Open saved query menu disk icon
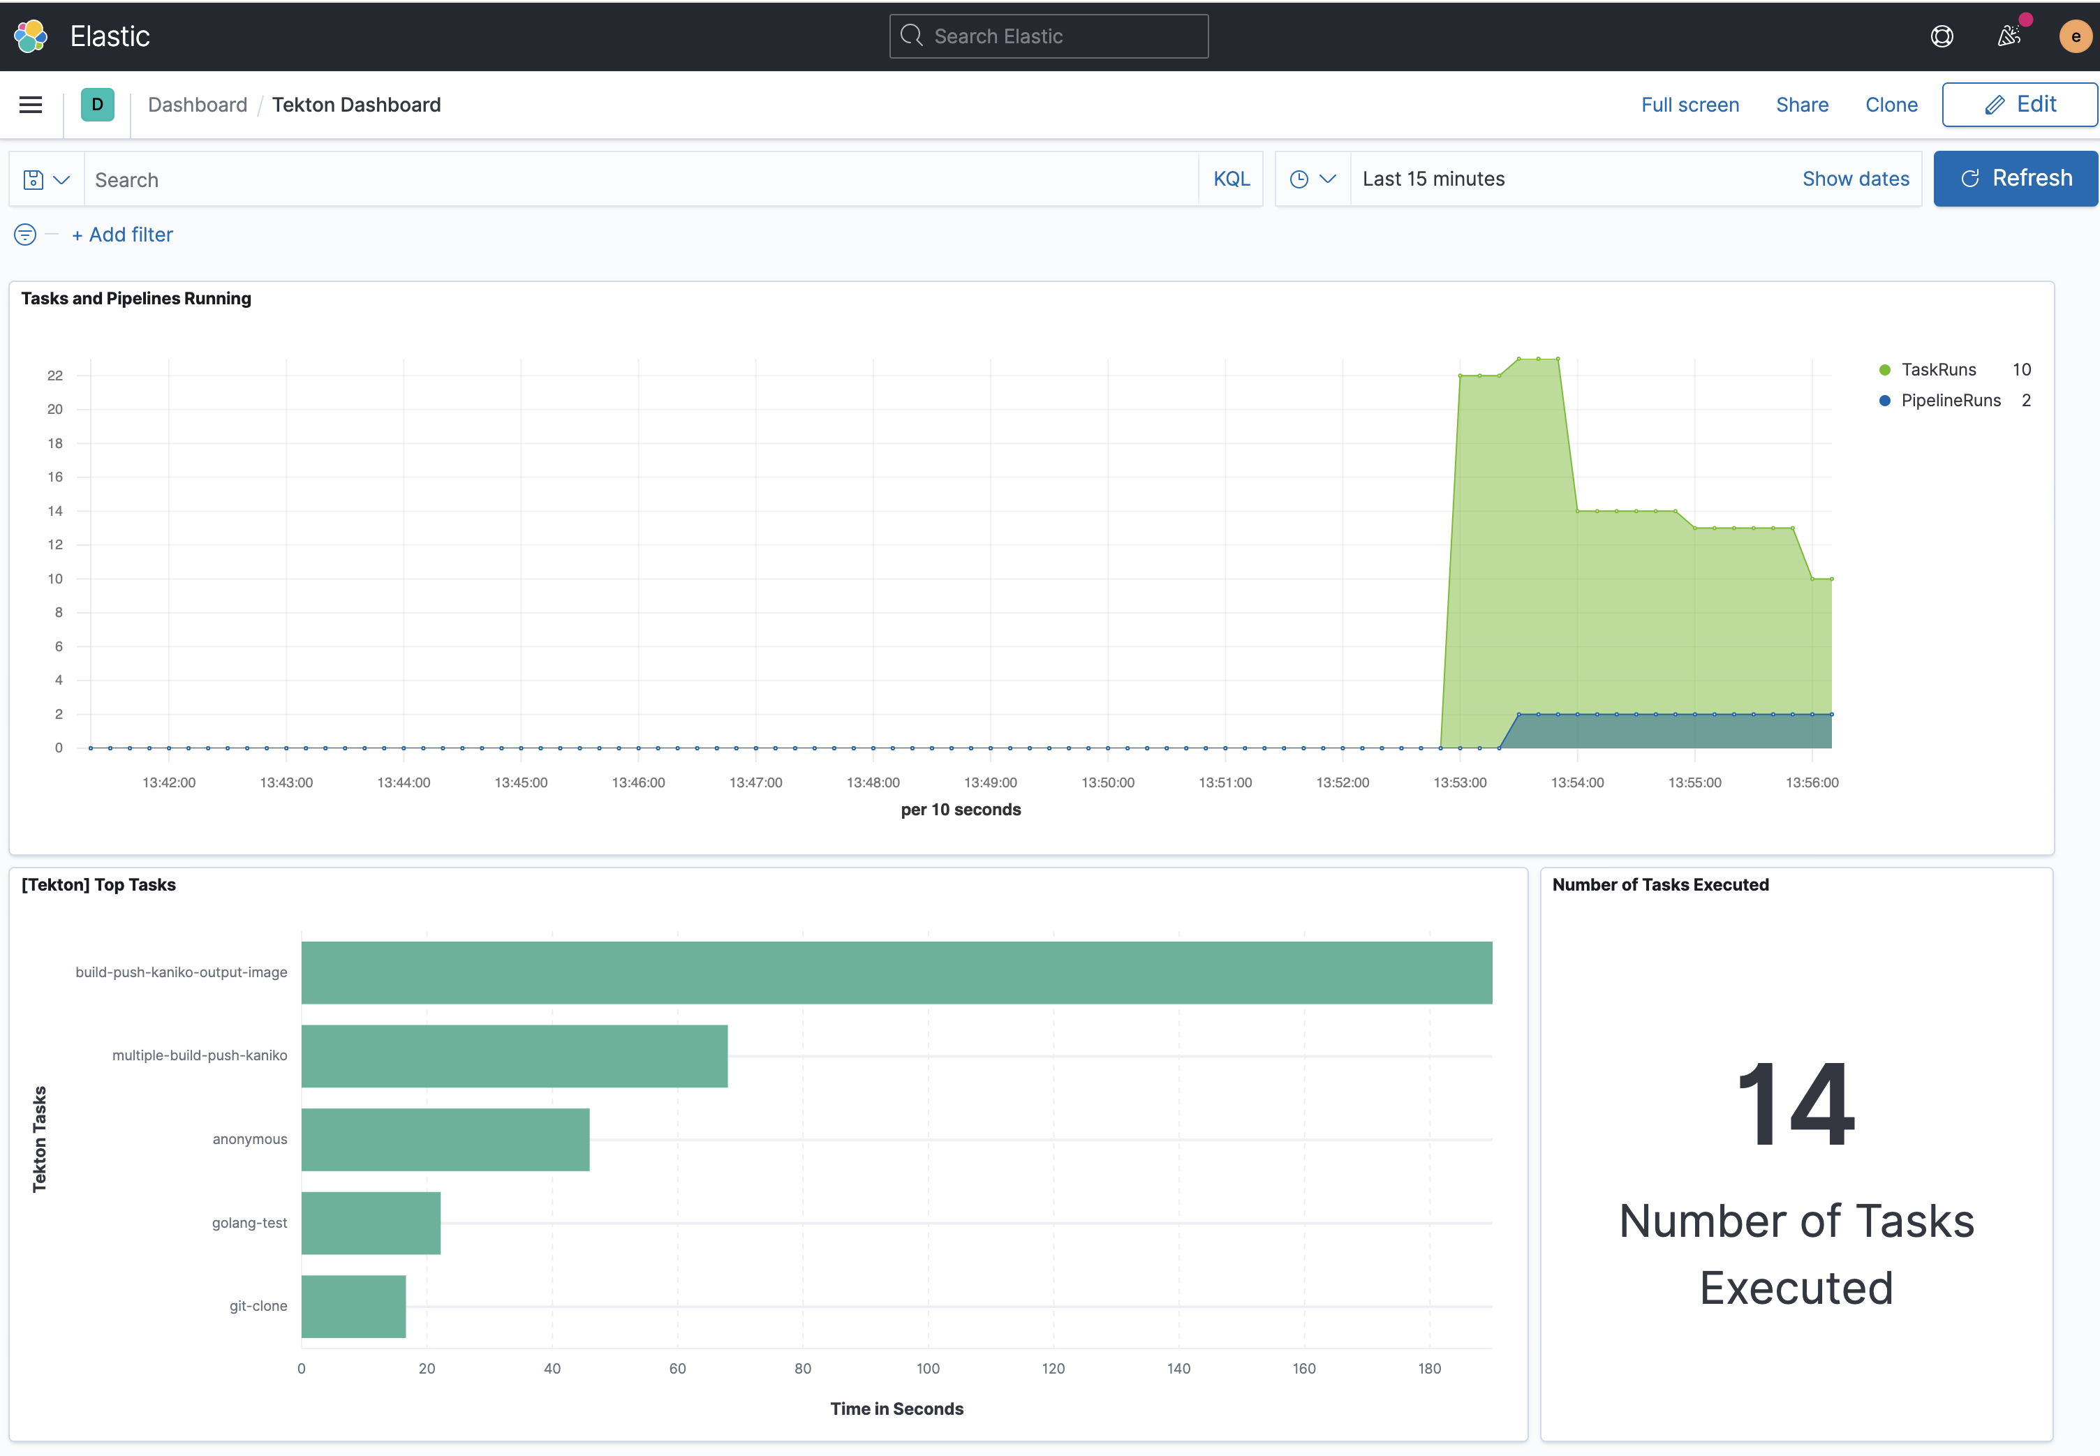This screenshot has width=2100, height=1456. click(x=47, y=179)
